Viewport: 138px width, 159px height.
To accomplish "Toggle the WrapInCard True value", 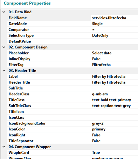I will point(114,153).
